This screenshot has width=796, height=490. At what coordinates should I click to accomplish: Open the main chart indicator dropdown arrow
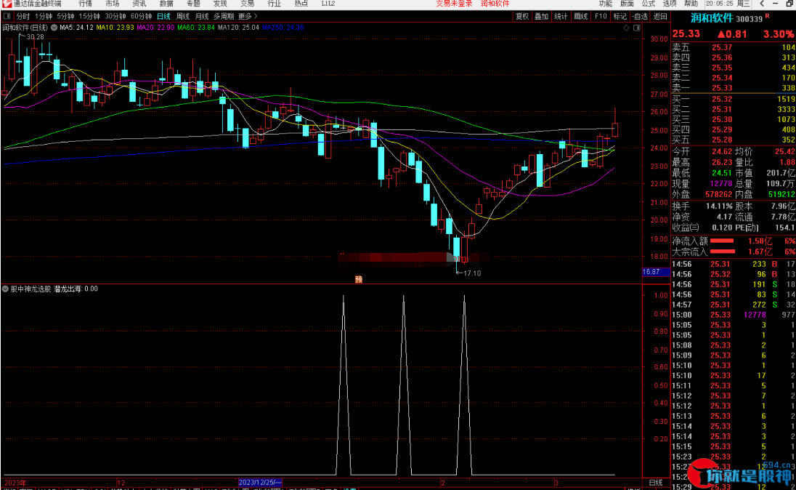54,28
